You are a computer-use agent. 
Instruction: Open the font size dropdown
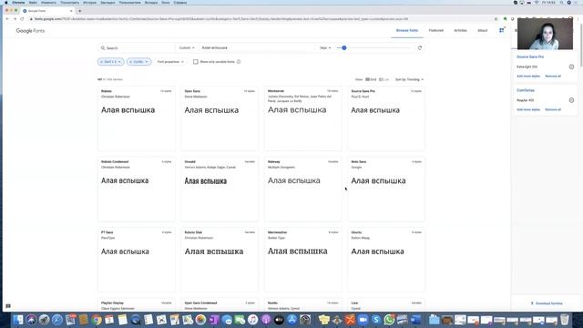(x=325, y=48)
